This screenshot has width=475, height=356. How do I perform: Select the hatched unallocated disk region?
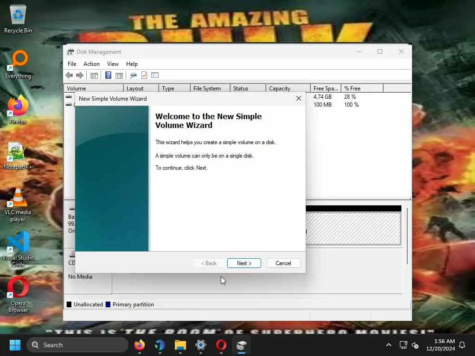click(353, 228)
